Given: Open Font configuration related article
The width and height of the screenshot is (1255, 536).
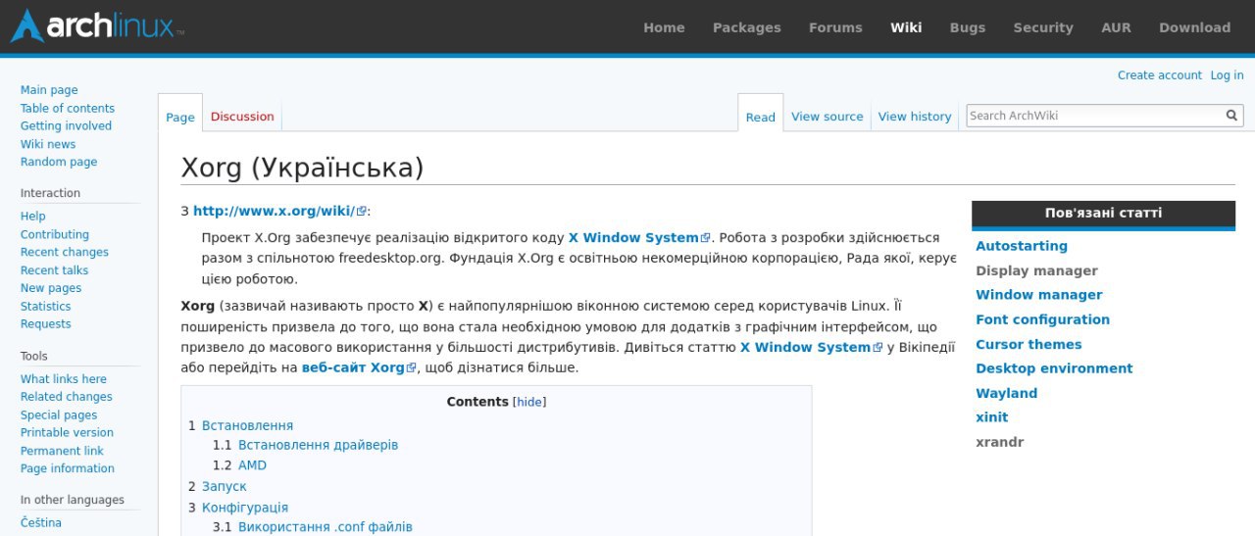Looking at the screenshot, I should (x=1043, y=320).
